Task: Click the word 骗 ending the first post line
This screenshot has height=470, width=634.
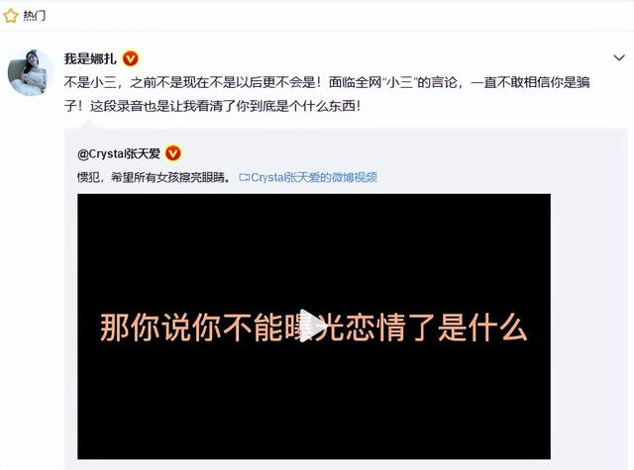Action: pos(582,83)
